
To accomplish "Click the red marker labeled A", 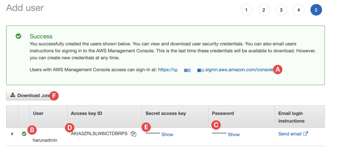I will point(278,70).
